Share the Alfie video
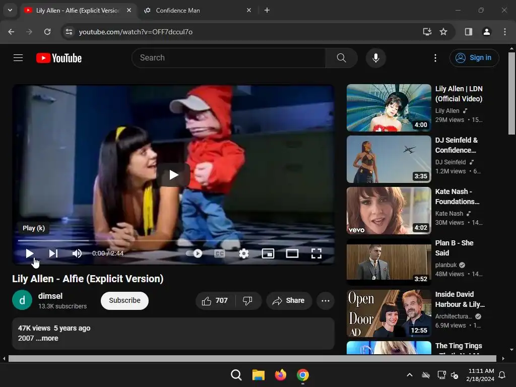The width and height of the screenshot is (516, 387). [x=289, y=300]
